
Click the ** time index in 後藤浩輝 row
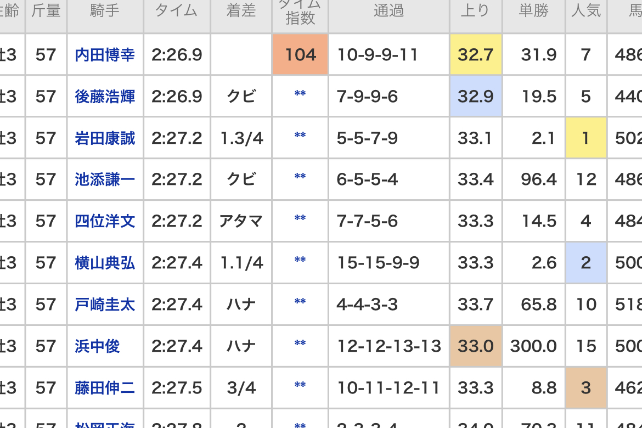tap(300, 94)
